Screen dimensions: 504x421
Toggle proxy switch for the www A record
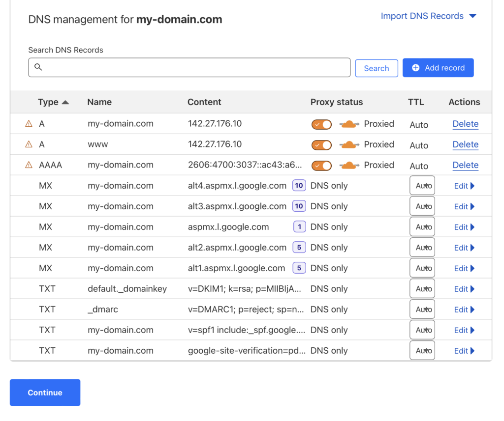[321, 145]
